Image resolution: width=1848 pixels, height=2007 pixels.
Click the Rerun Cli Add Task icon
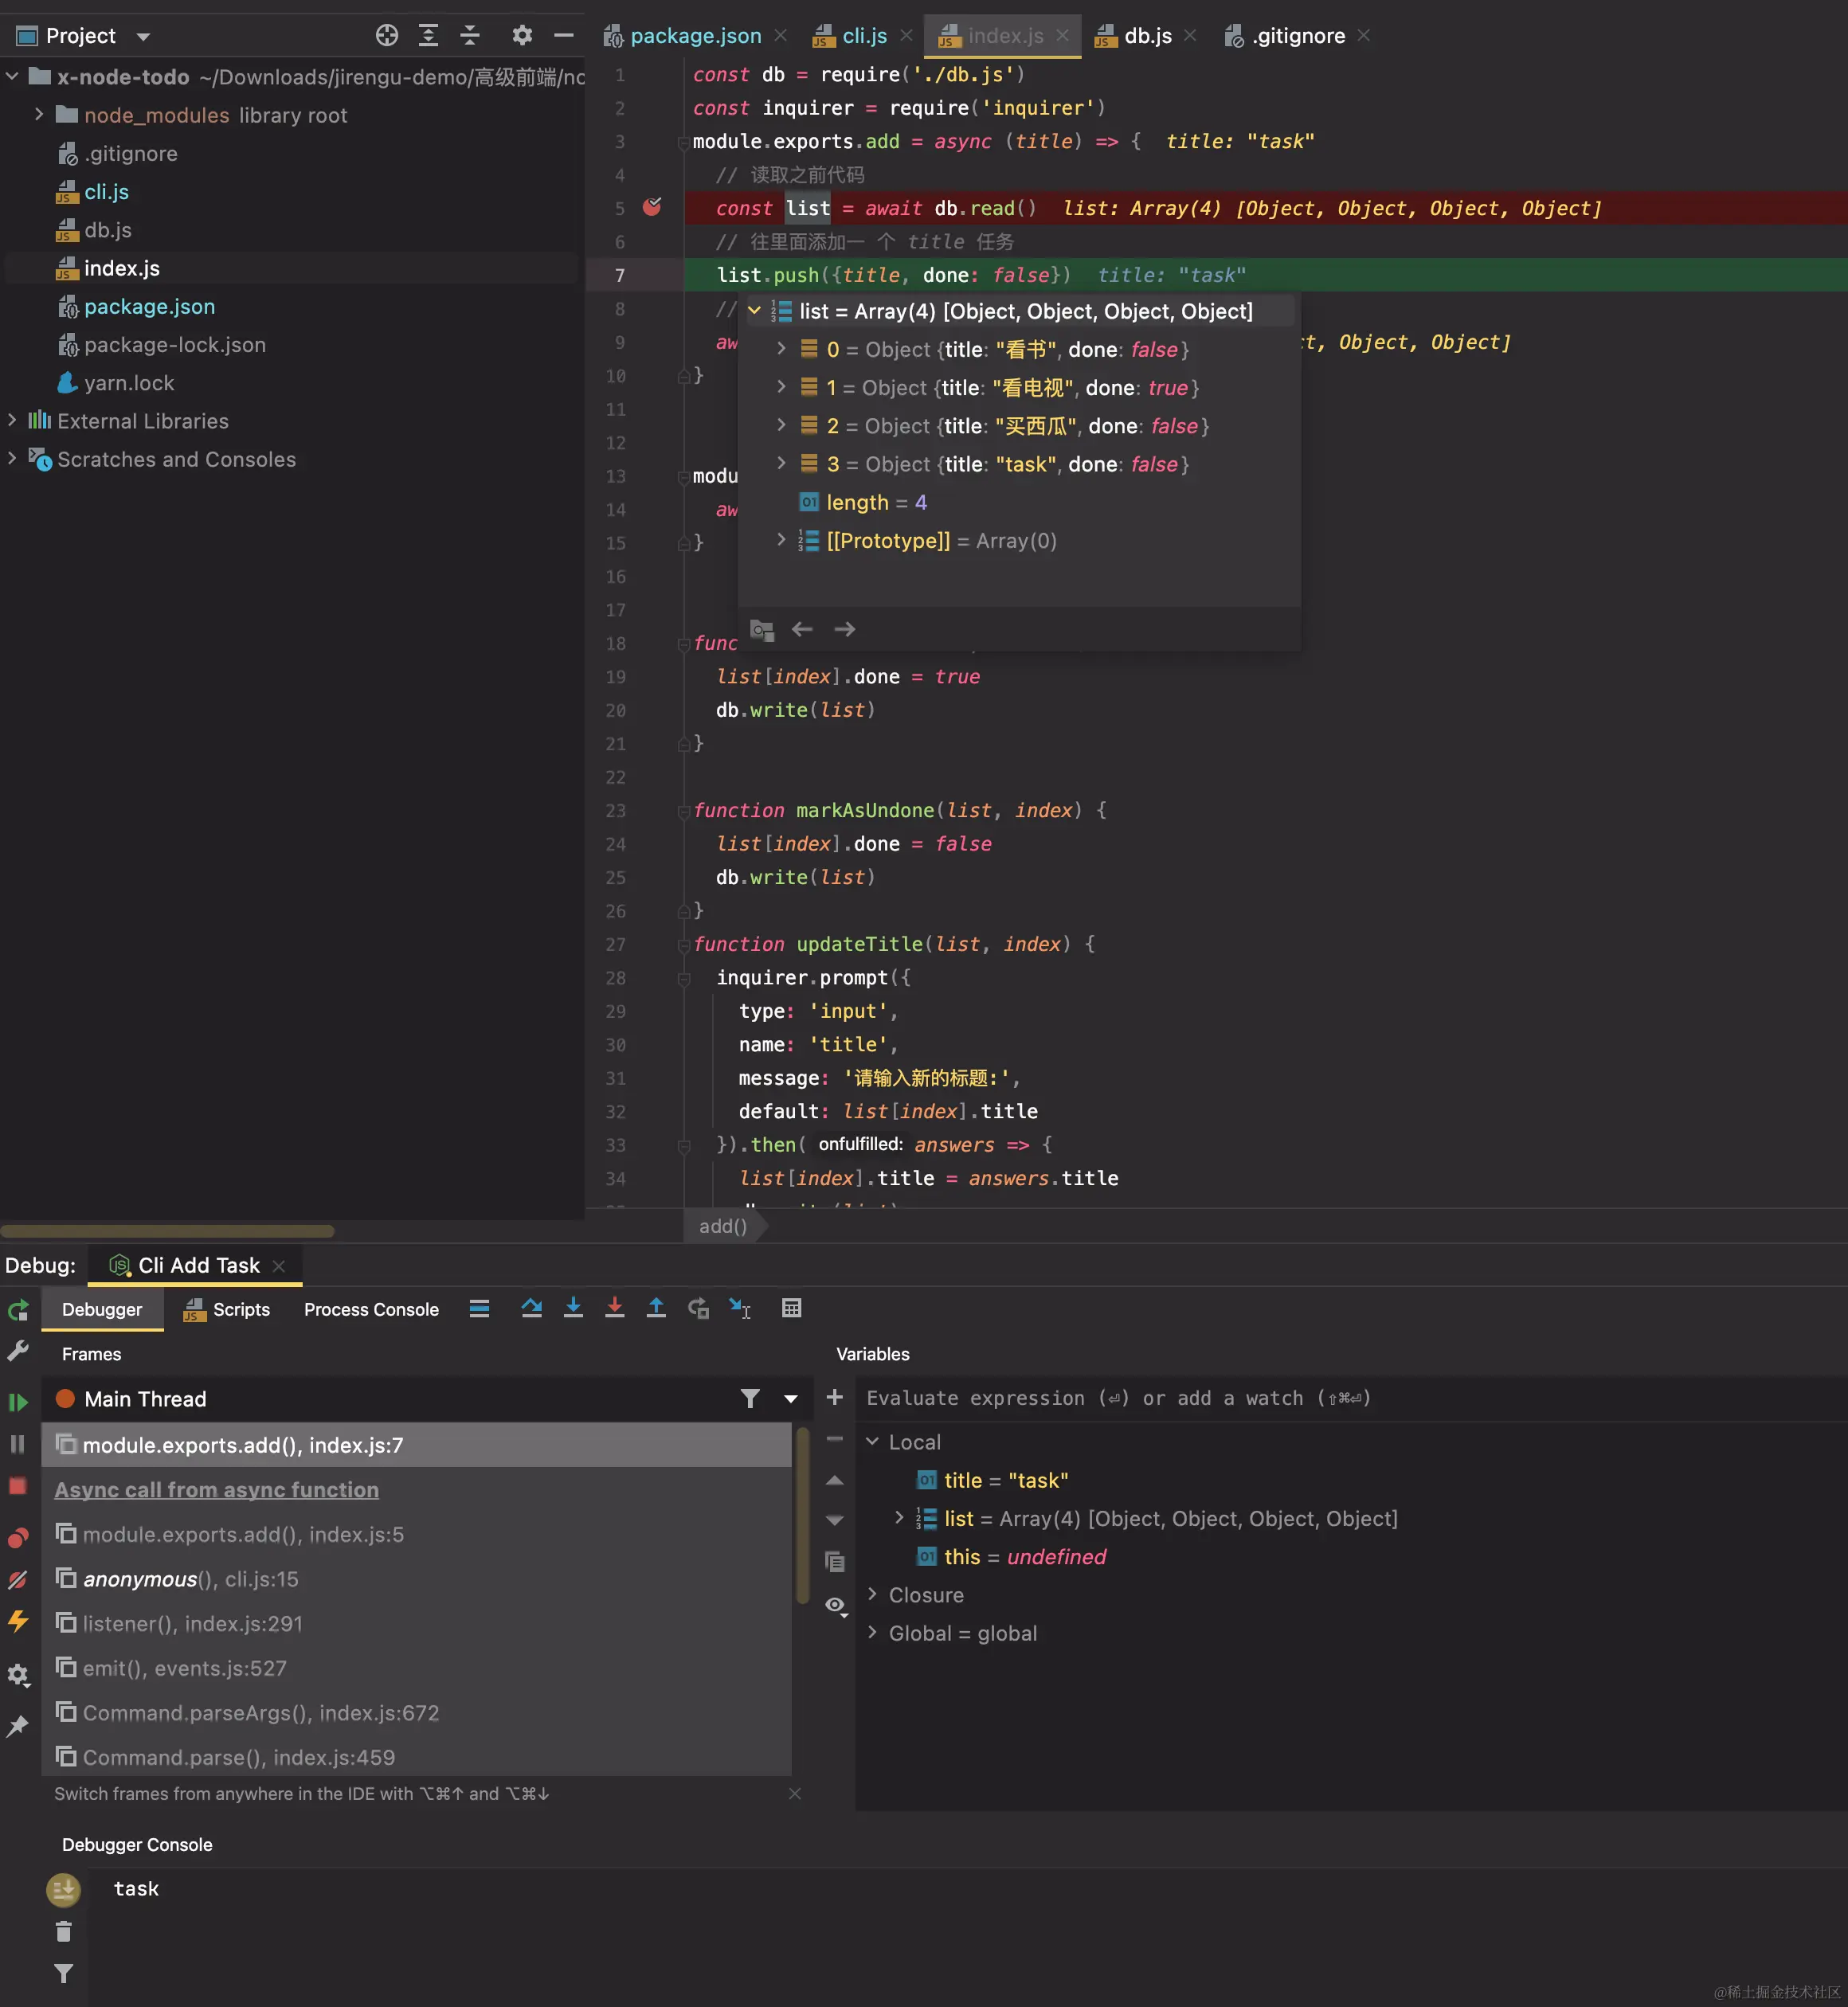18,1310
